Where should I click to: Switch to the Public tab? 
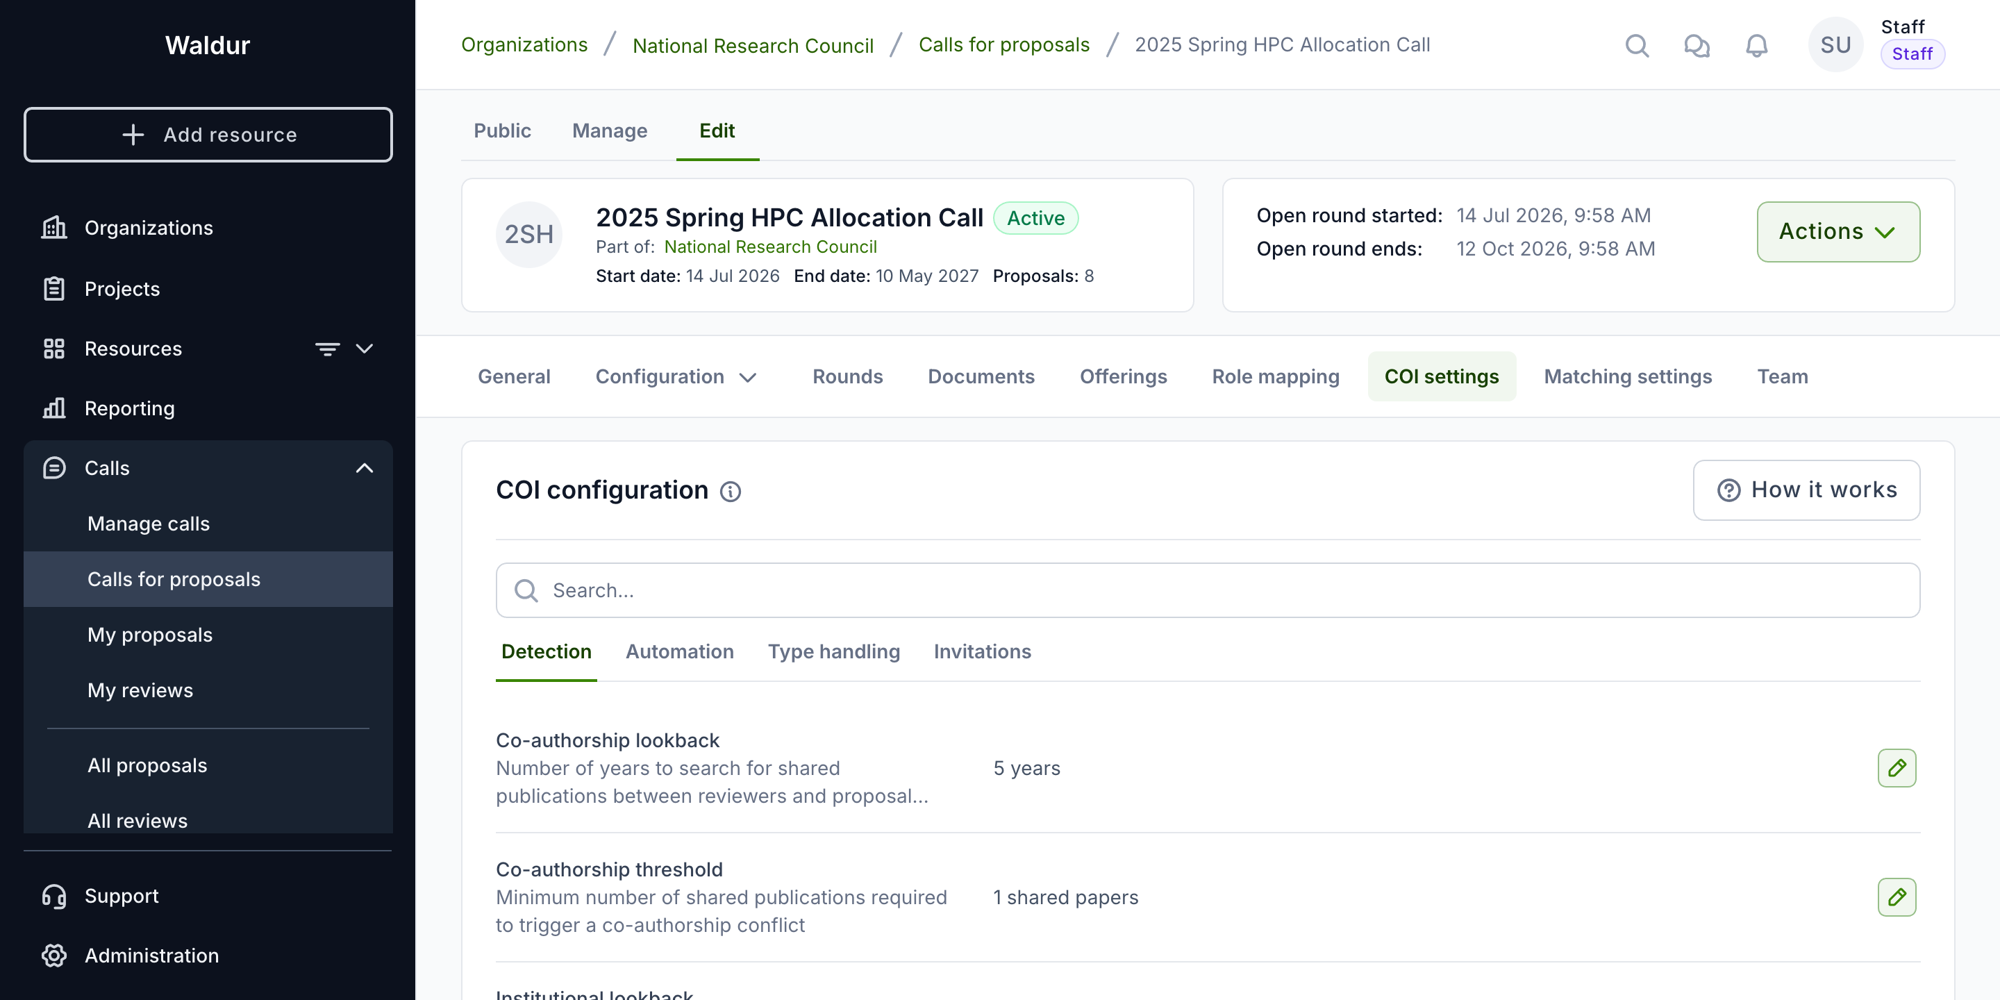pos(502,131)
